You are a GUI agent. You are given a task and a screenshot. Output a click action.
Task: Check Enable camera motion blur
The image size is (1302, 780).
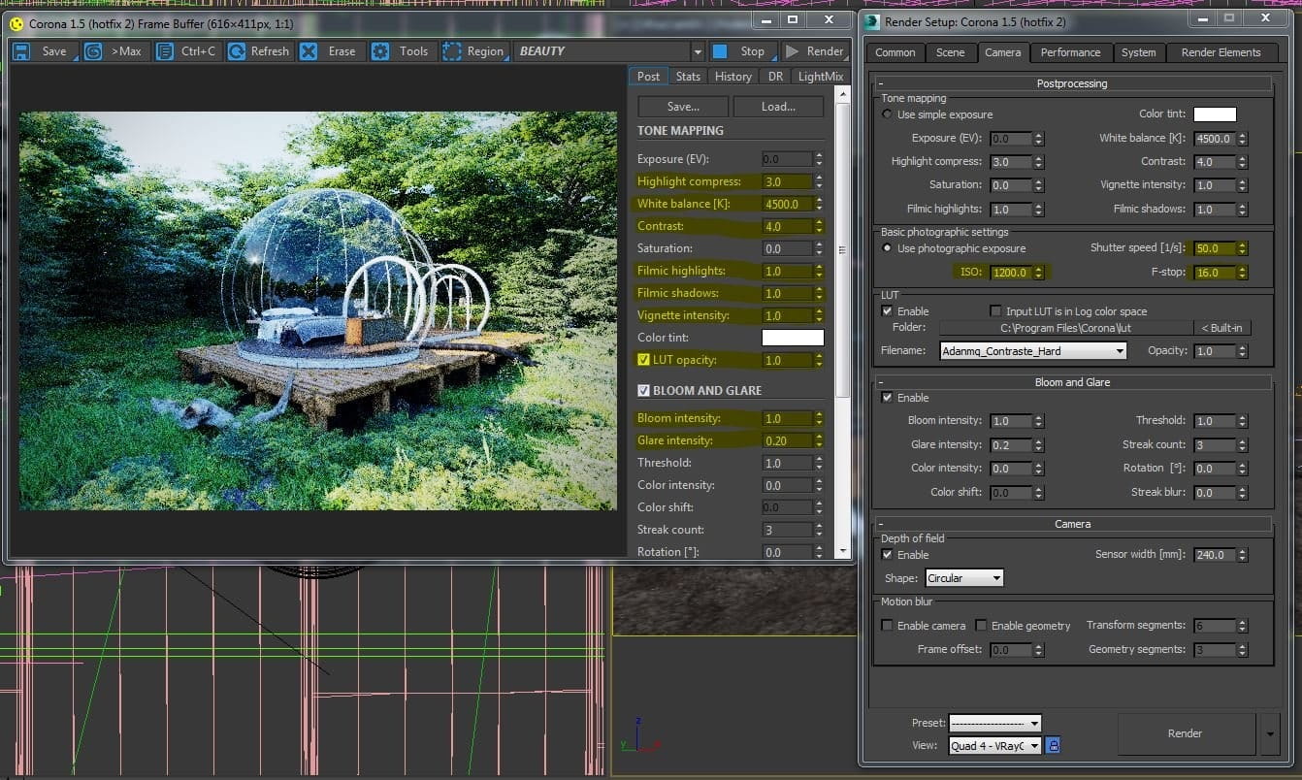pos(887,626)
